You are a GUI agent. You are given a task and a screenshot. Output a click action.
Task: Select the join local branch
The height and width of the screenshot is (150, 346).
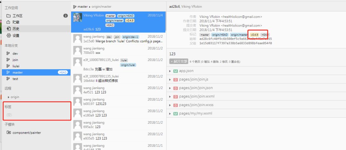click(x=36, y=60)
